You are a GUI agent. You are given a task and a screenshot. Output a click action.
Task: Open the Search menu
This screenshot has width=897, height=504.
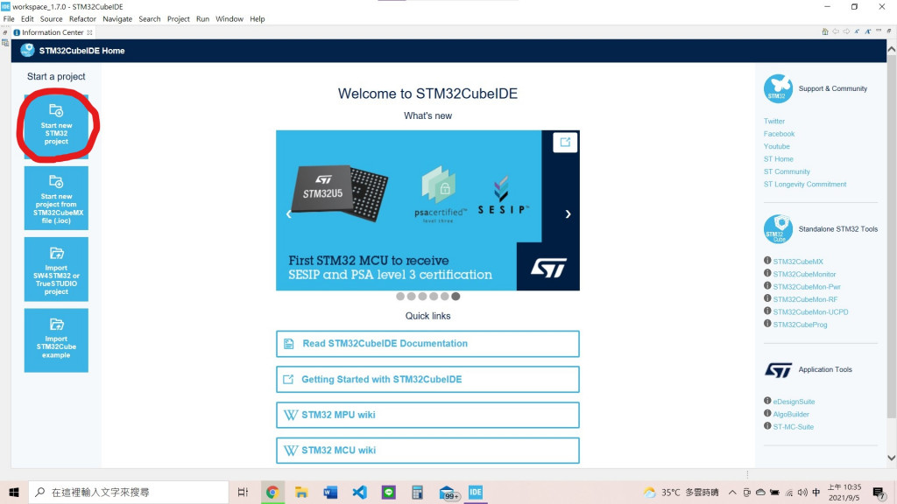pos(149,19)
